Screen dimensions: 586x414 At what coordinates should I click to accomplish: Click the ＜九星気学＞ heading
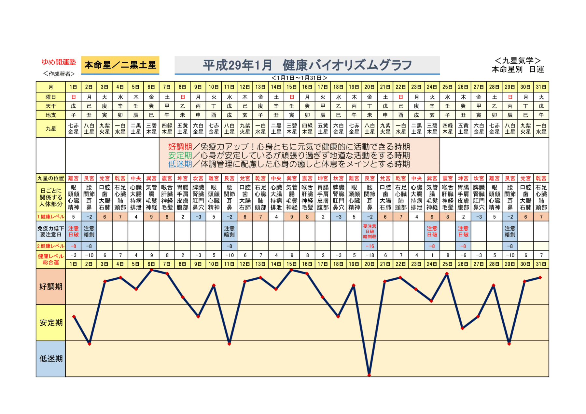click(518, 61)
